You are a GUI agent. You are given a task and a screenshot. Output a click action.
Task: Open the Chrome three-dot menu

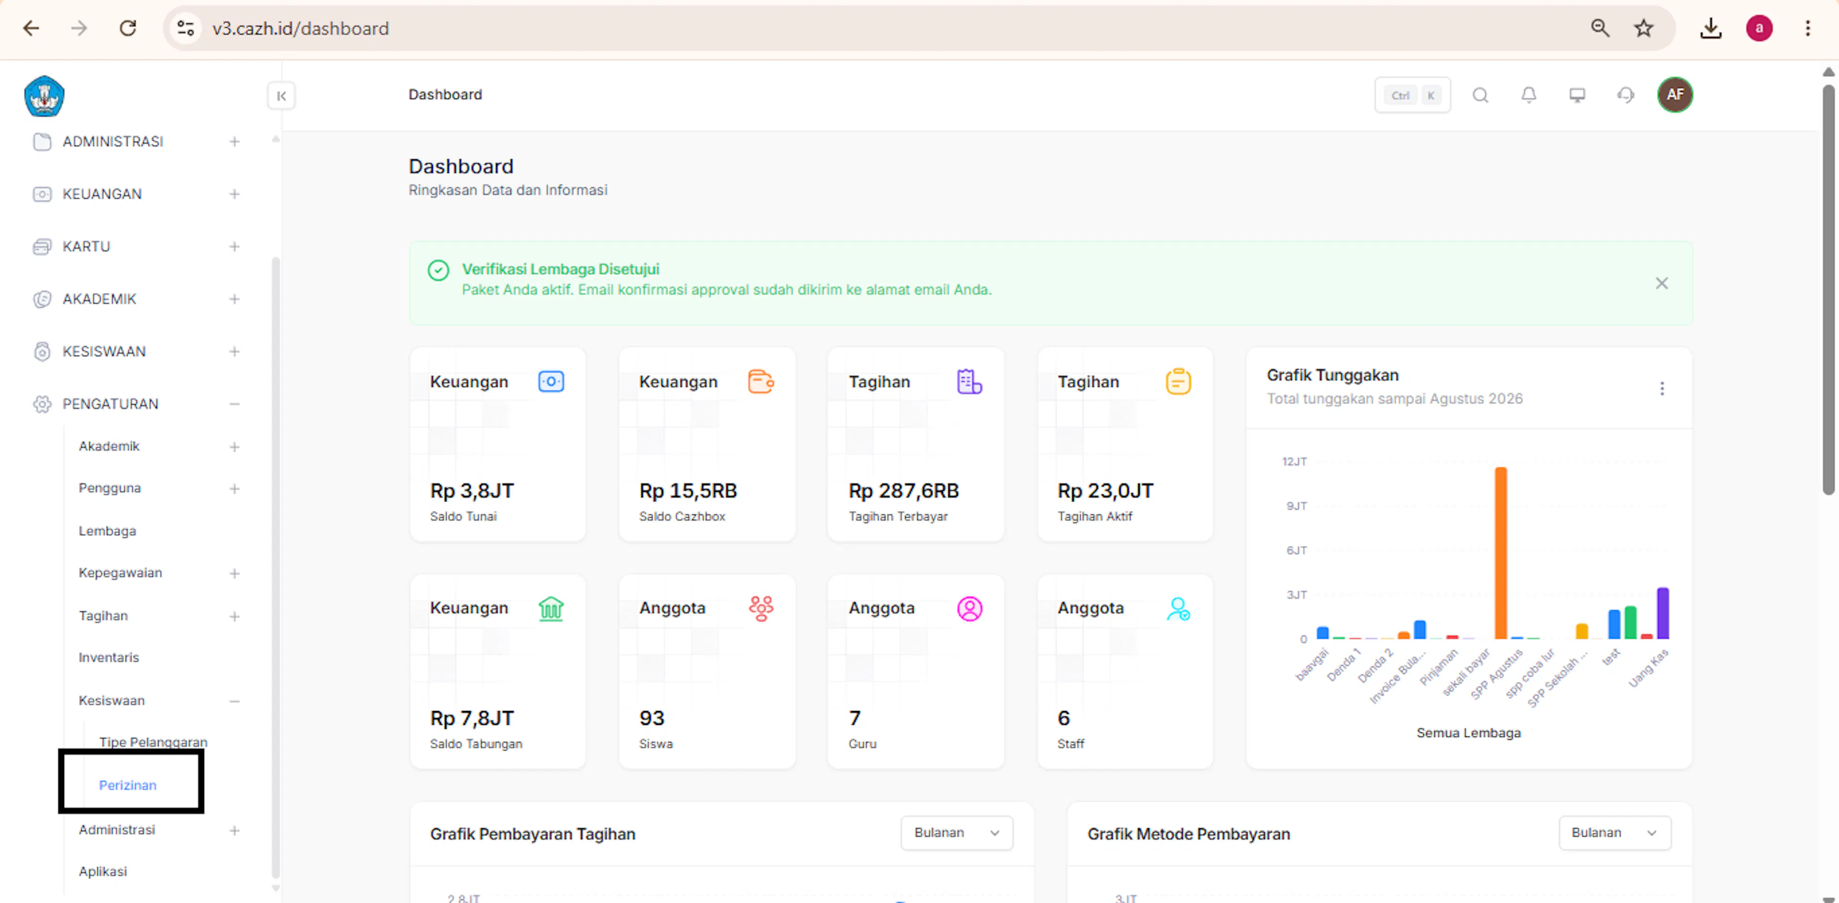click(x=1807, y=28)
